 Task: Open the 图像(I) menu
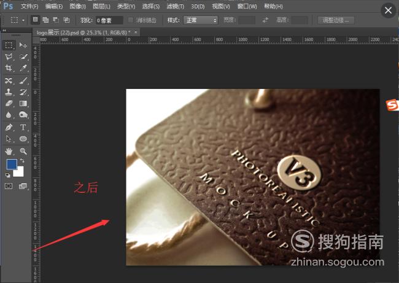[x=77, y=6]
